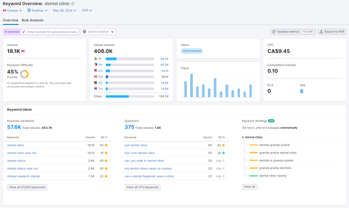Open the CAD currency dropdown

87,10
